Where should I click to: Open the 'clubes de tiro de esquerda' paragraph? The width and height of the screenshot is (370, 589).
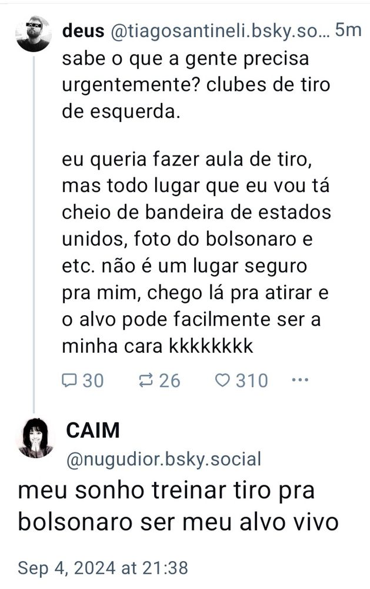196,85
